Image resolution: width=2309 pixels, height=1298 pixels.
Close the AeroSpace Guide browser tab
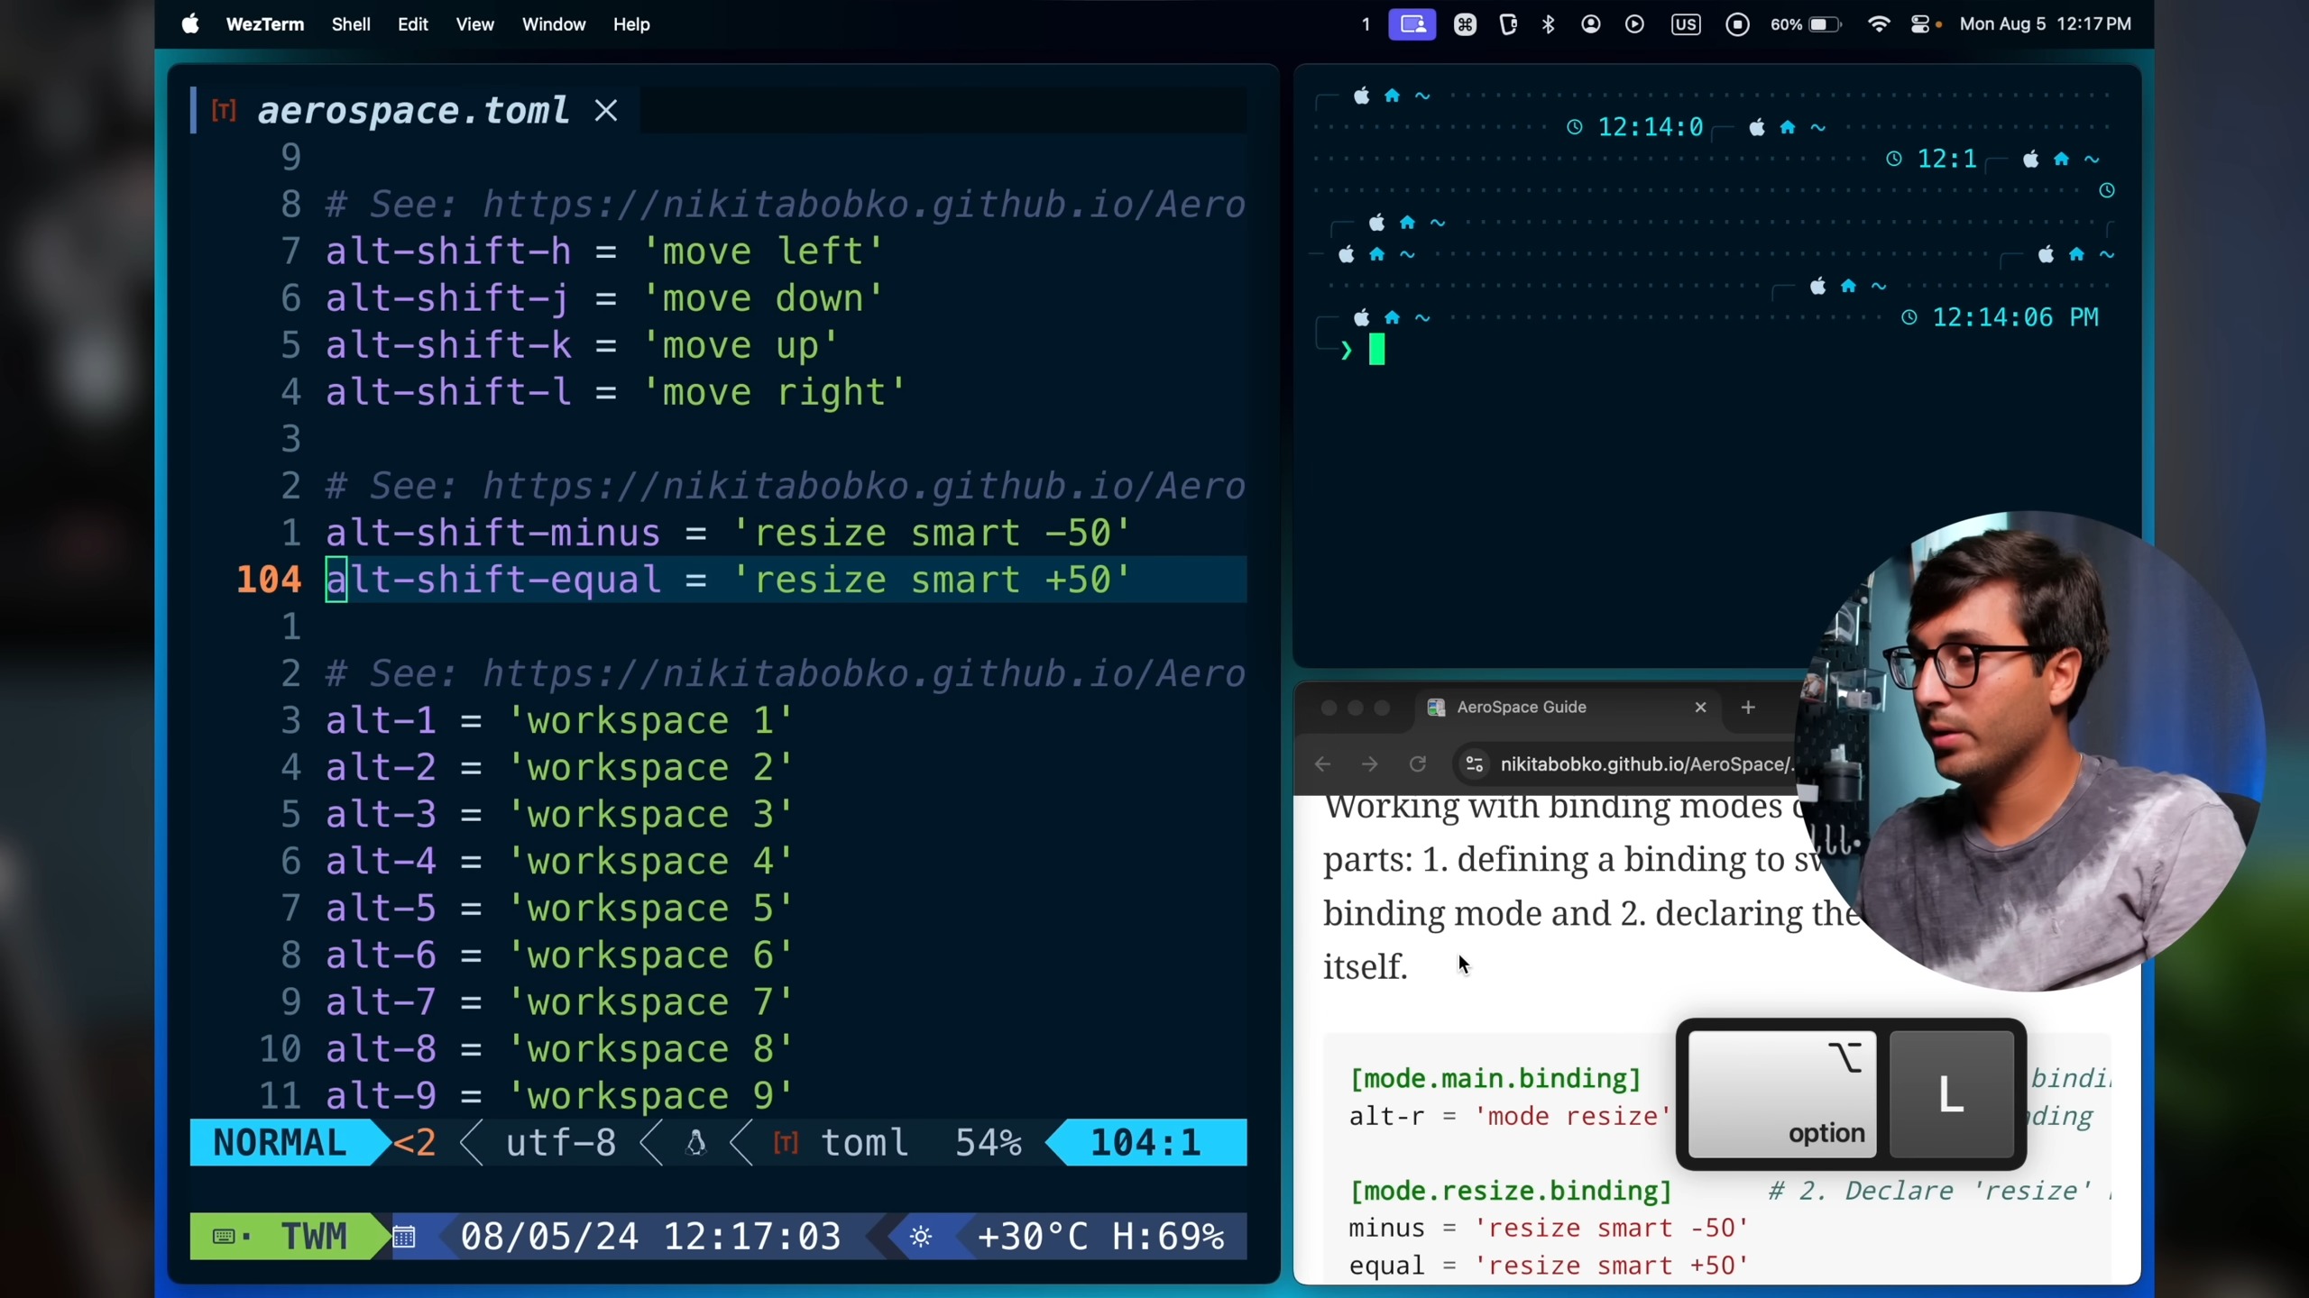point(1700,708)
